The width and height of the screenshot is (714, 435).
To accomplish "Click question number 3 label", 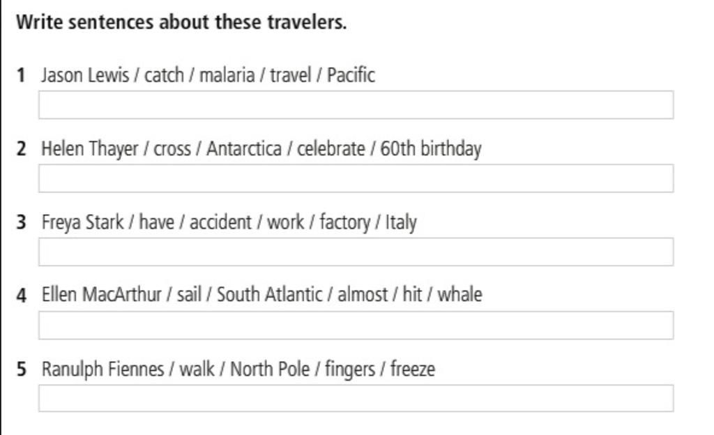I will 21,222.
